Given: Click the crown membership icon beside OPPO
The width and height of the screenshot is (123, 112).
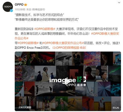Looking at the screenshot, I should tap(25, 4).
